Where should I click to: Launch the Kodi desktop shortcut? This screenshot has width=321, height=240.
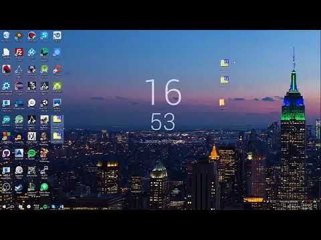pos(31,53)
